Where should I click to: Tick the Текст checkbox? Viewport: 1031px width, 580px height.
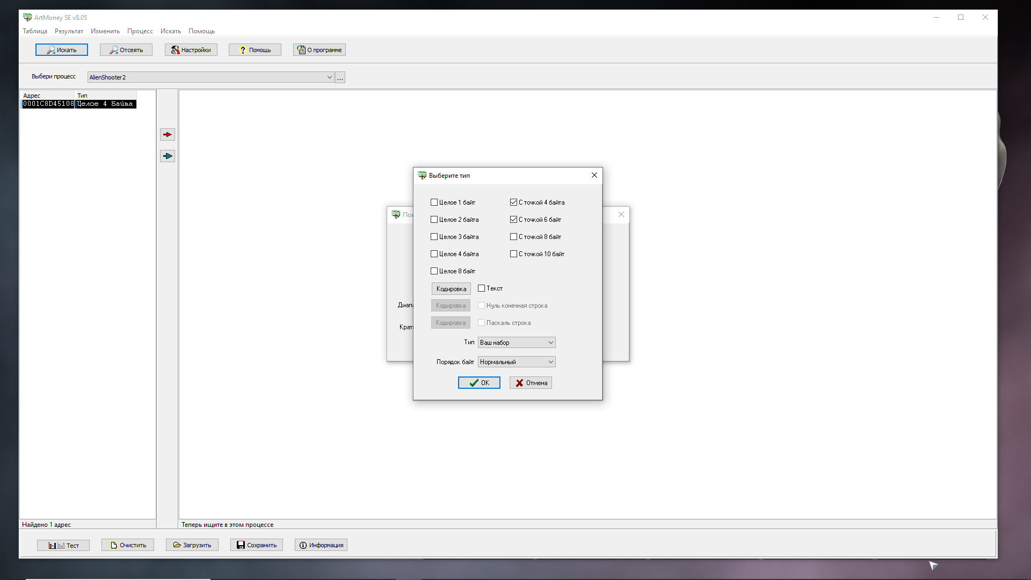[x=482, y=288]
